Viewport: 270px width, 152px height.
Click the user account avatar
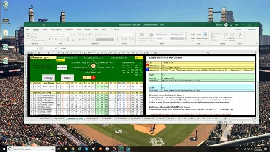(x=226, y=25)
